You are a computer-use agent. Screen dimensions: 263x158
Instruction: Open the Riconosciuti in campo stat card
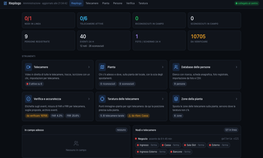[159, 20]
